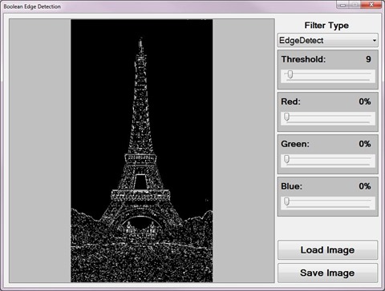Screen dimensions: 385x291
Task: Click the Blue 0% value
Action: pos(365,186)
